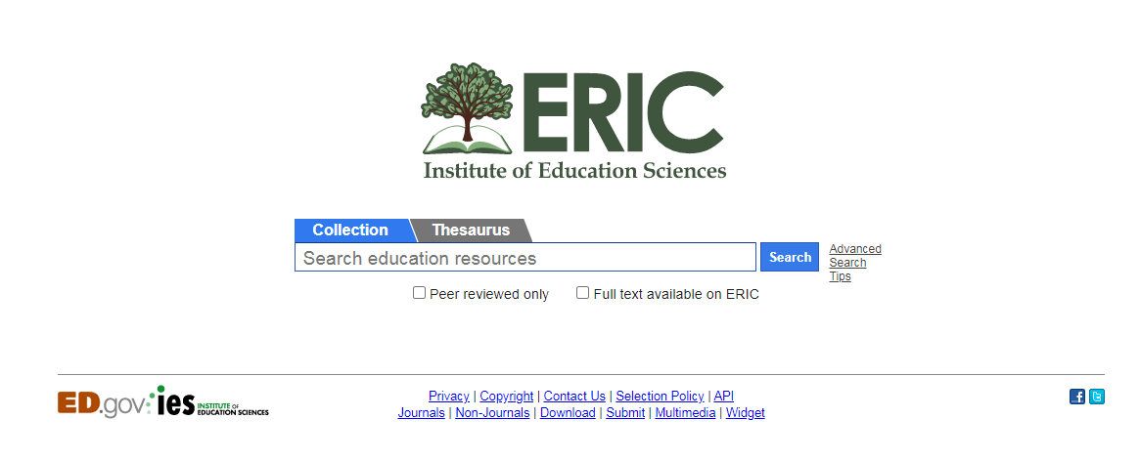Enable Peer reviewed only checkbox
The height and width of the screenshot is (461, 1140).
[x=420, y=293]
